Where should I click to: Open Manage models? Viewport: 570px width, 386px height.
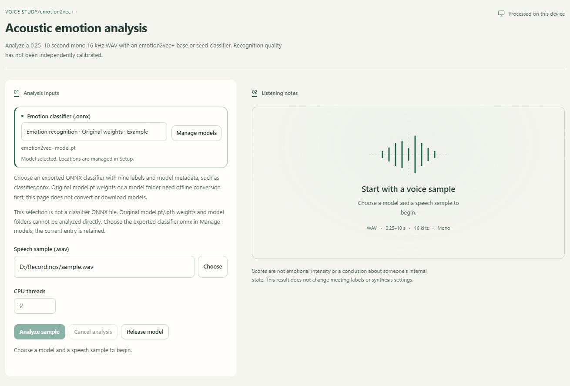pyautogui.click(x=196, y=133)
